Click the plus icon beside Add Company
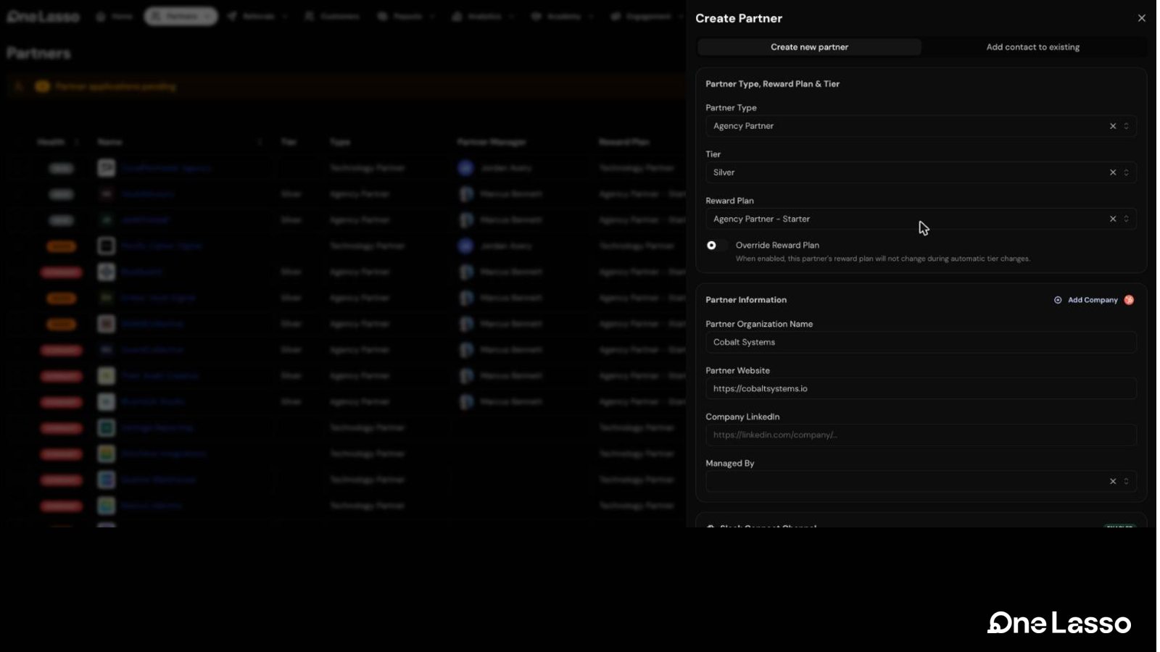This screenshot has height=652, width=1160. pyautogui.click(x=1058, y=300)
